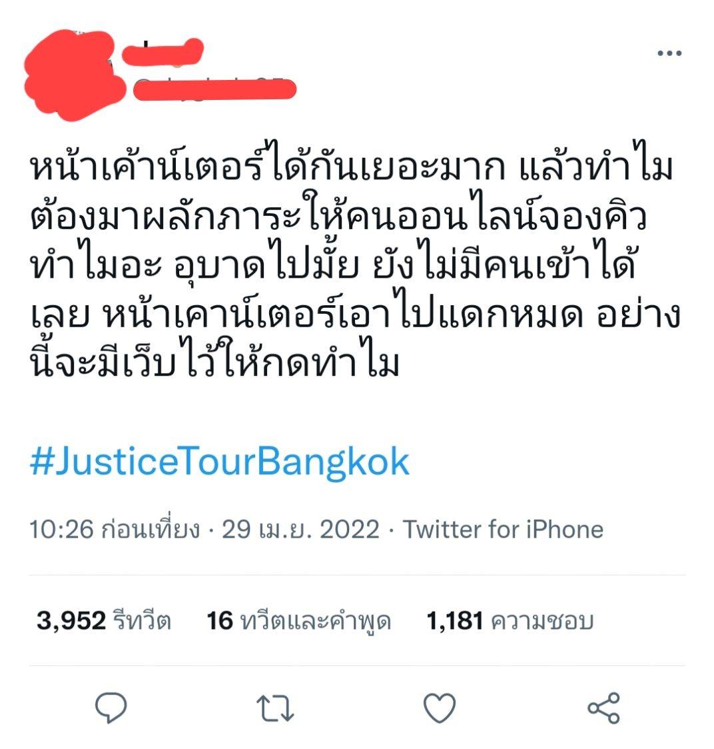Image resolution: width=714 pixels, height=749 pixels.
Task: Open the redacted profile avatar
Action: 74,75
